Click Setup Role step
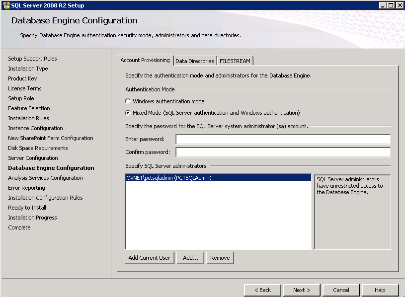 [x=21, y=98]
